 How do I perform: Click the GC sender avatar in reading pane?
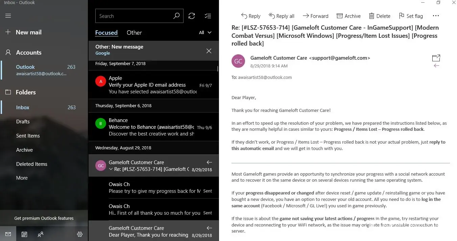(238, 61)
